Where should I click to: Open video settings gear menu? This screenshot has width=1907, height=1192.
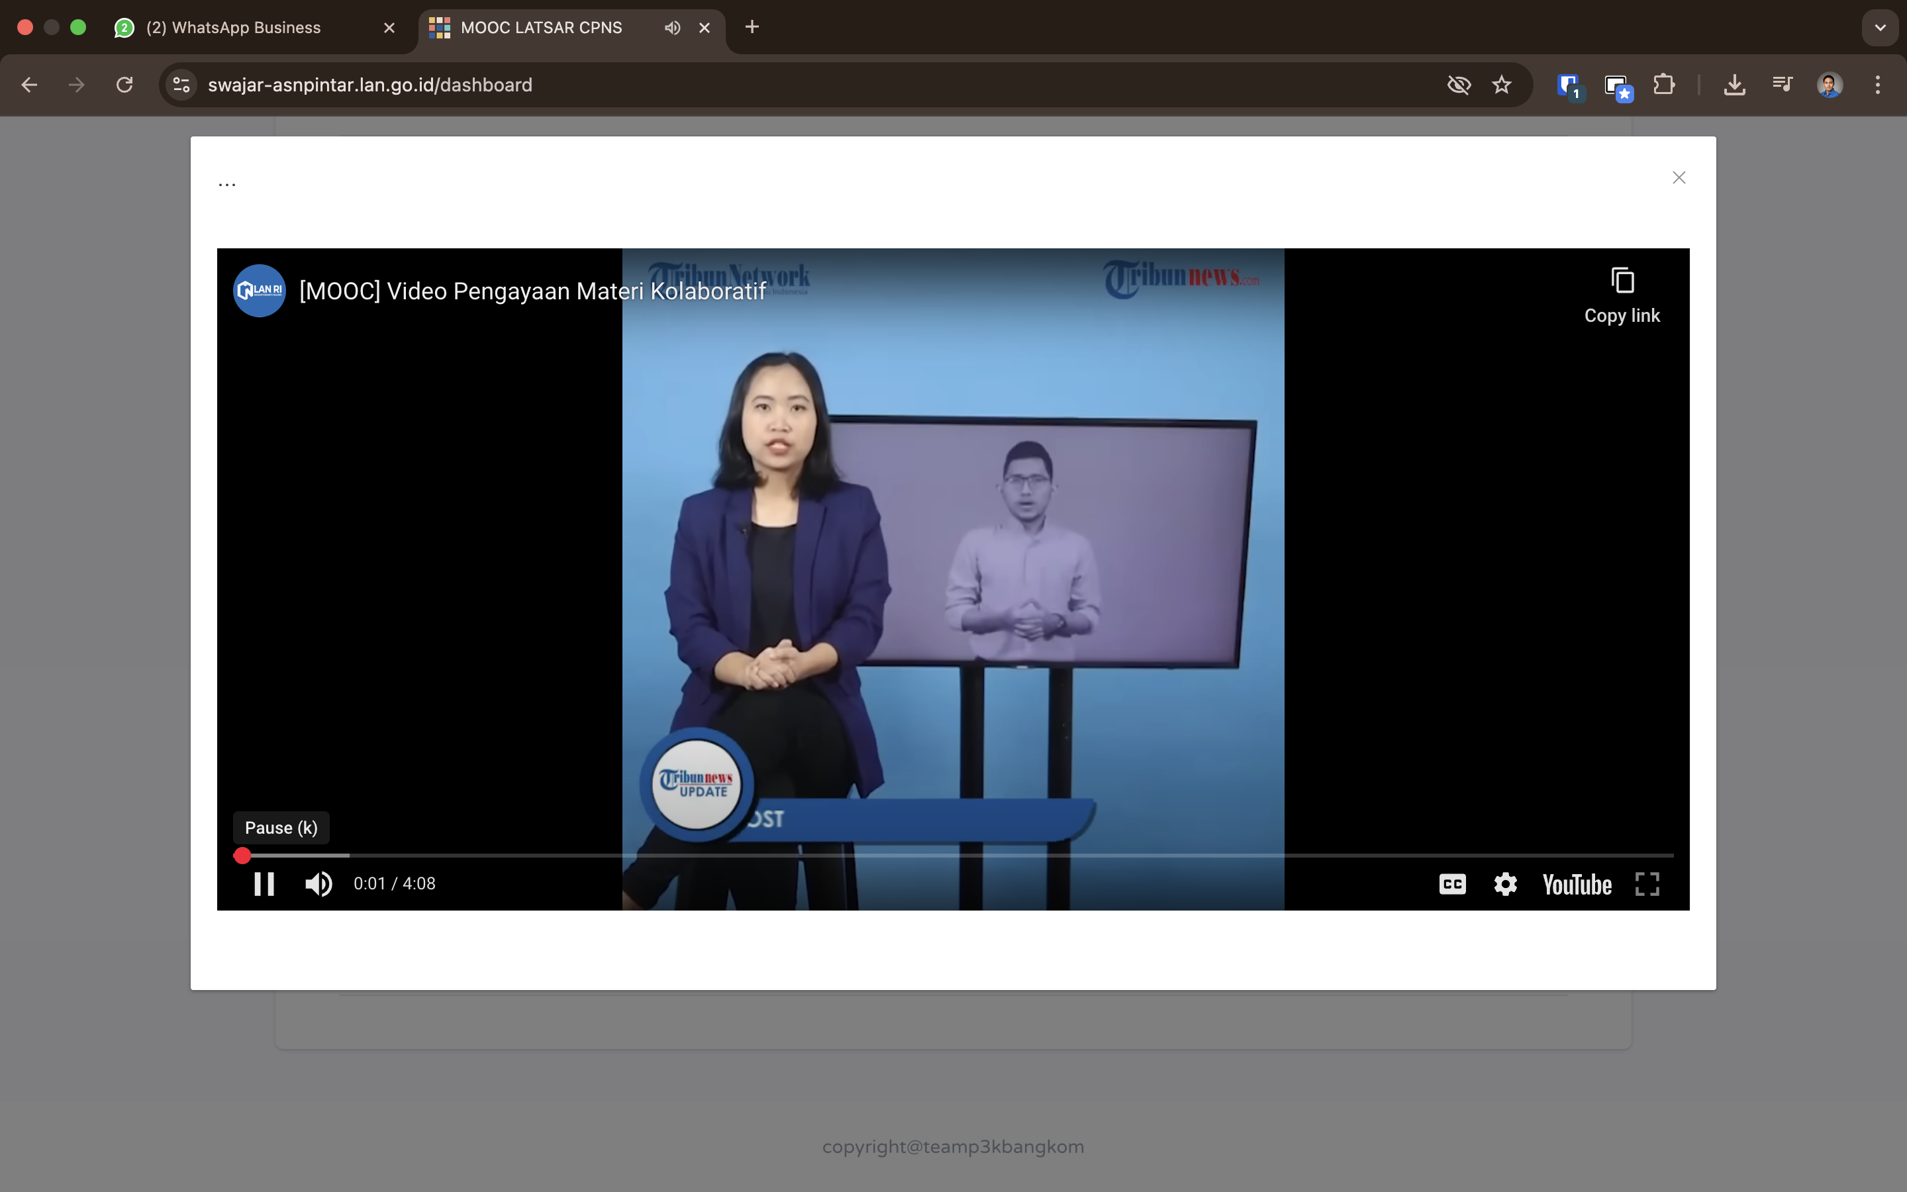1505,884
